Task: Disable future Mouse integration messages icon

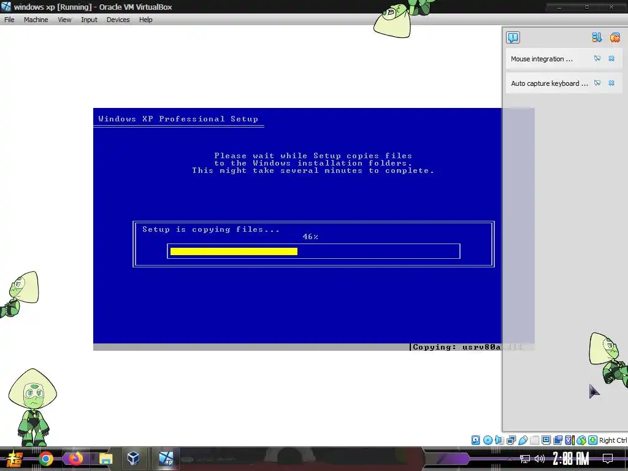Action: (x=597, y=58)
